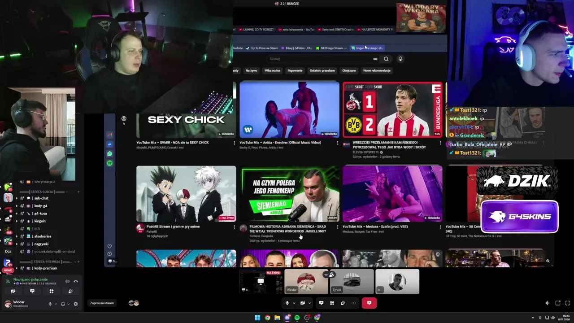Click the "Zaproś na stream" button

(x=102, y=303)
